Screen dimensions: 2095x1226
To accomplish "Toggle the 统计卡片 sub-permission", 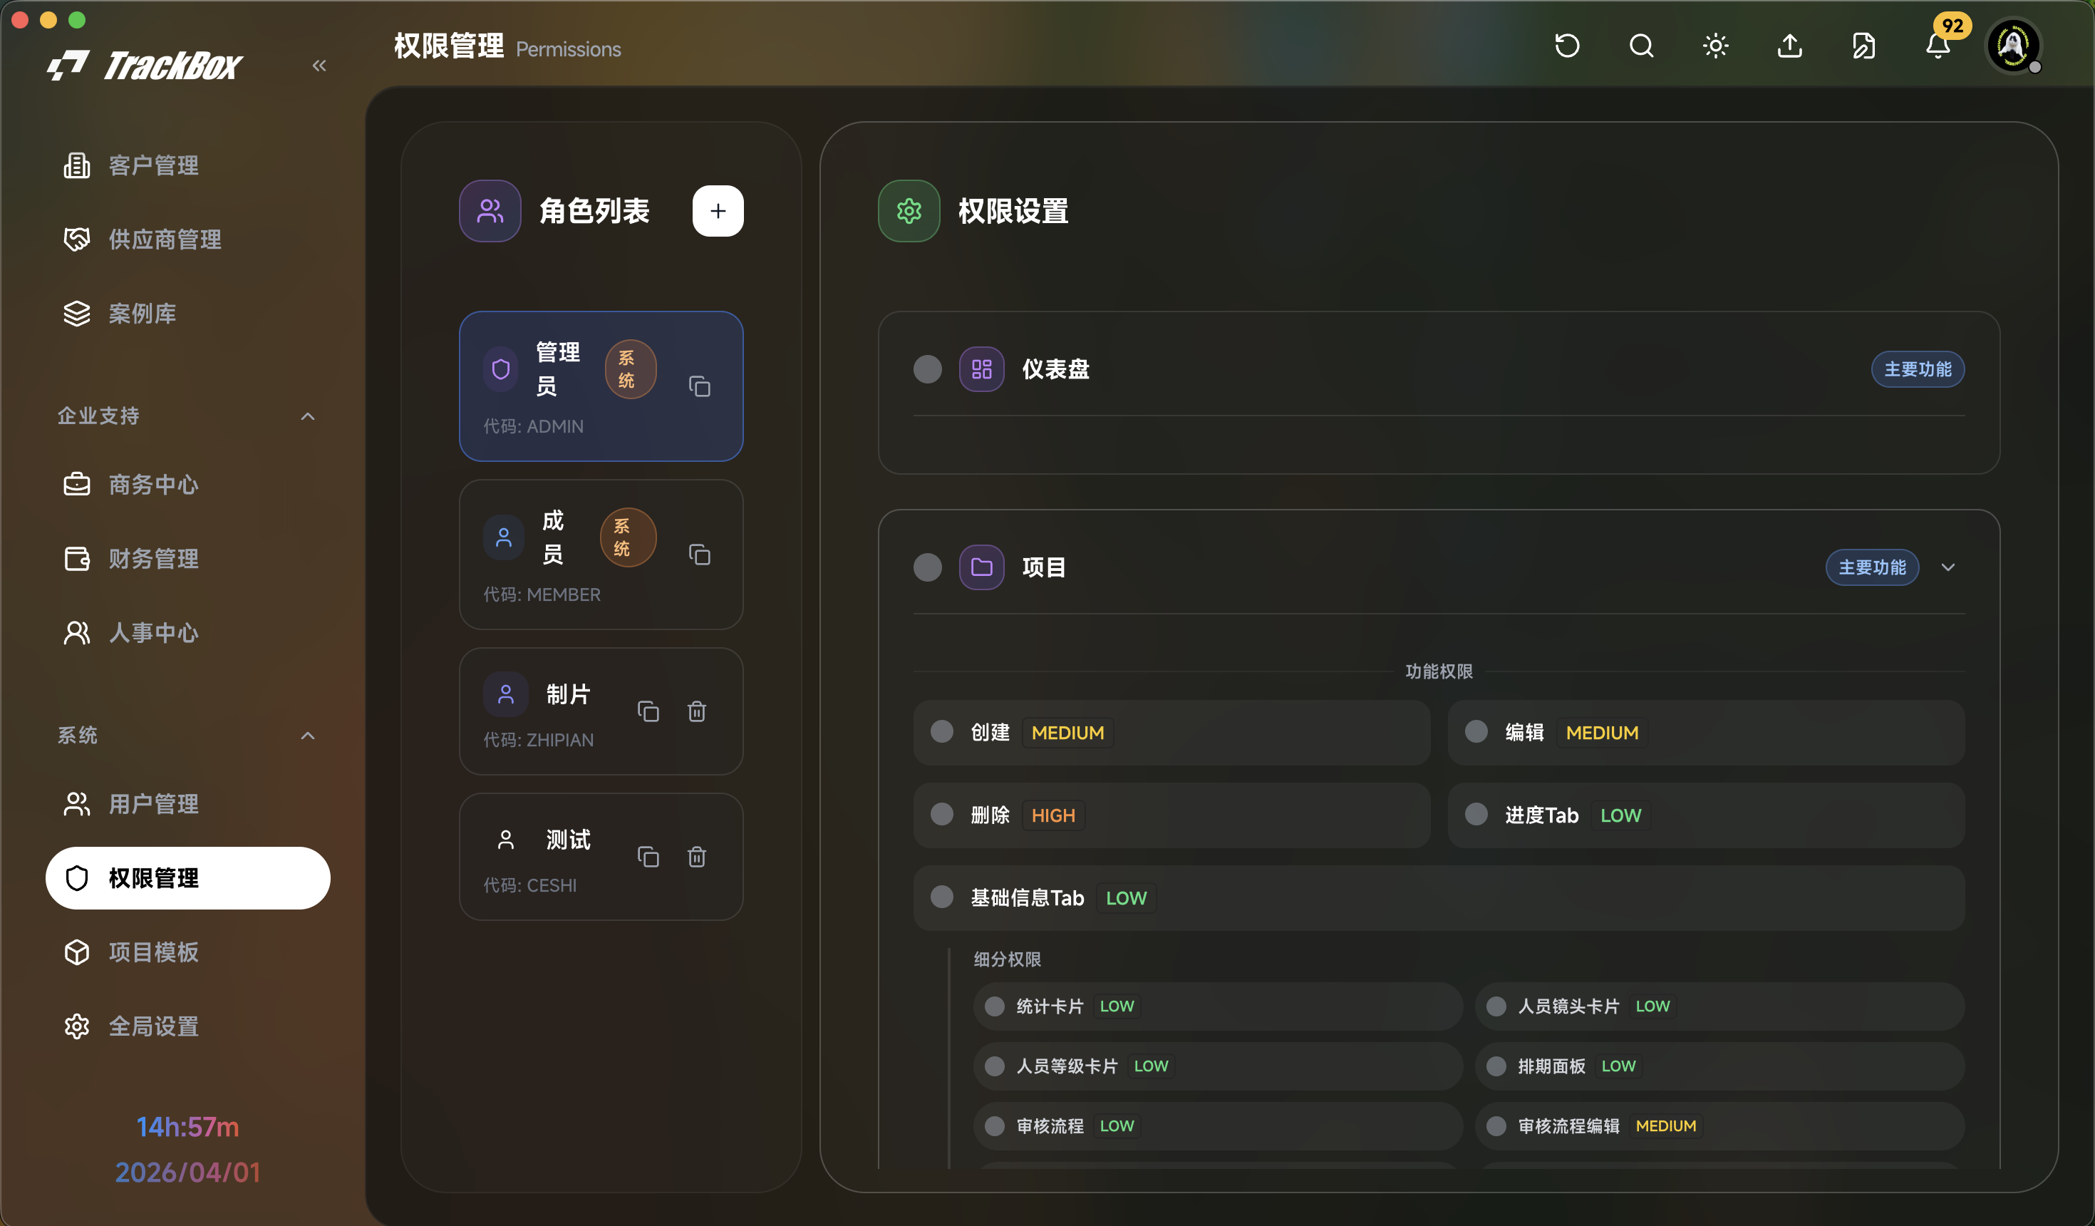I will tap(994, 1006).
